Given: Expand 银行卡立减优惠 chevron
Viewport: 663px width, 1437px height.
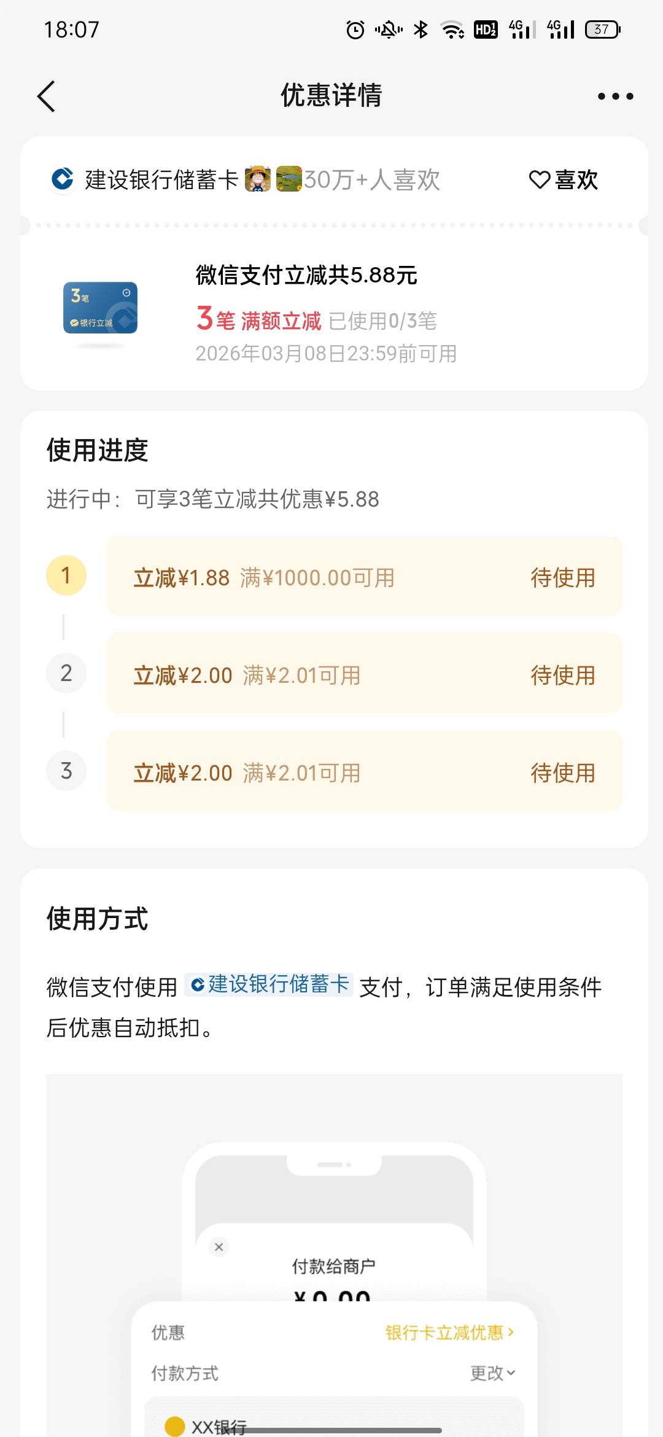Looking at the screenshot, I should 449,1332.
